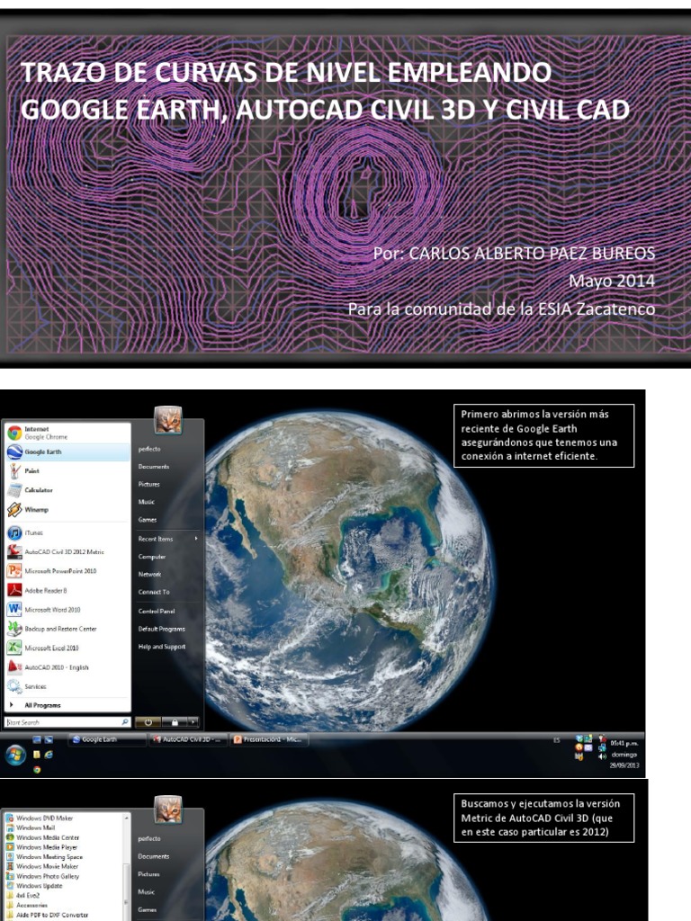Screen dimensions: 691x921
Task: Open Backup and Restore Center
Action: point(67,629)
